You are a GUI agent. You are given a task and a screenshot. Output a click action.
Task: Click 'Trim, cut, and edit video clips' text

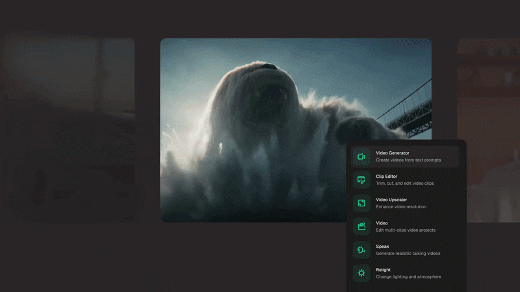click(404, 184)
